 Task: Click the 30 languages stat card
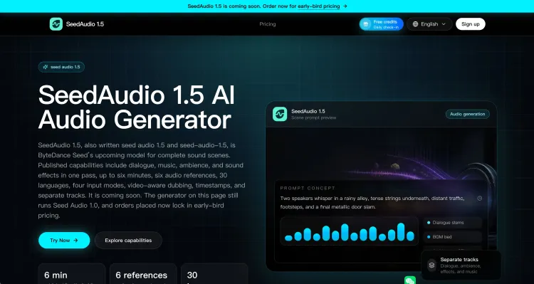(x=214, y=274)
